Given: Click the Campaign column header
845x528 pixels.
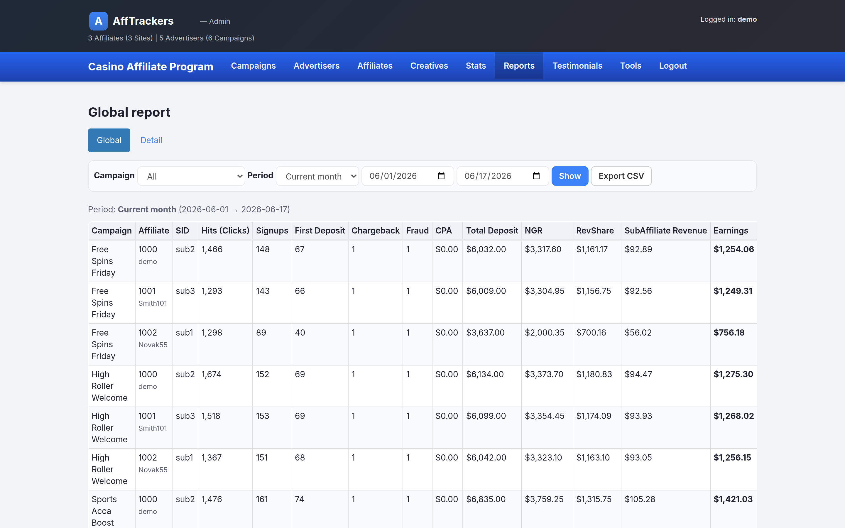Looking at the screenshot, I should (111, 231).
